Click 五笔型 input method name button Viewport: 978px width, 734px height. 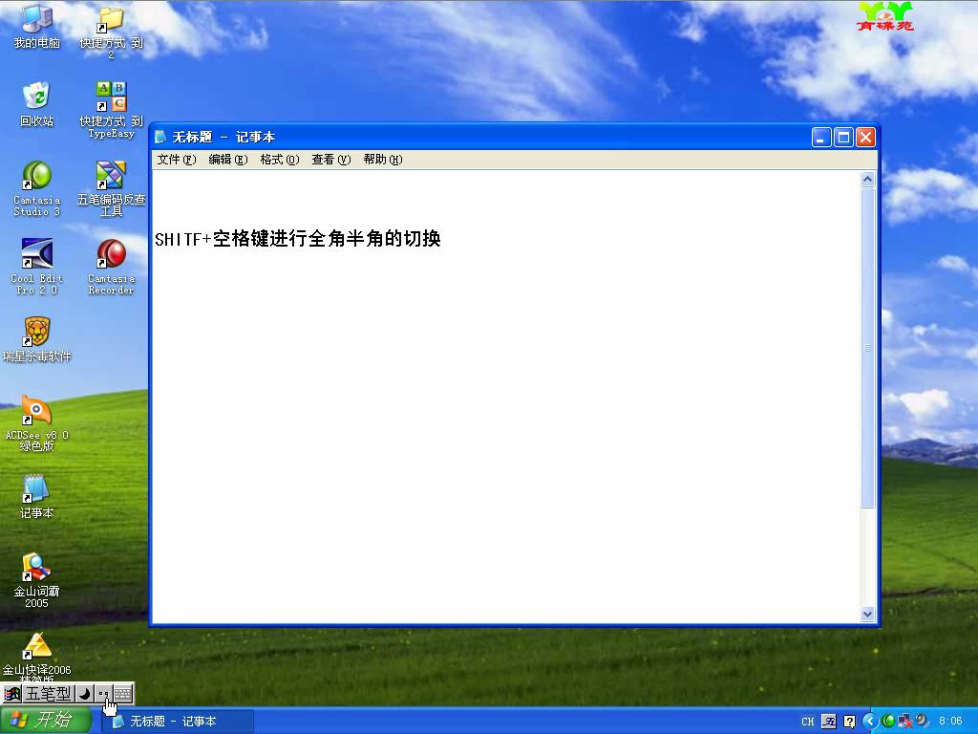pyautogui.click(x=48, y=694)
